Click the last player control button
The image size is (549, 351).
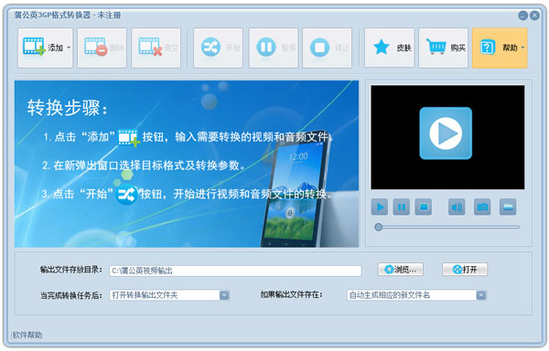tap(508, 207)
